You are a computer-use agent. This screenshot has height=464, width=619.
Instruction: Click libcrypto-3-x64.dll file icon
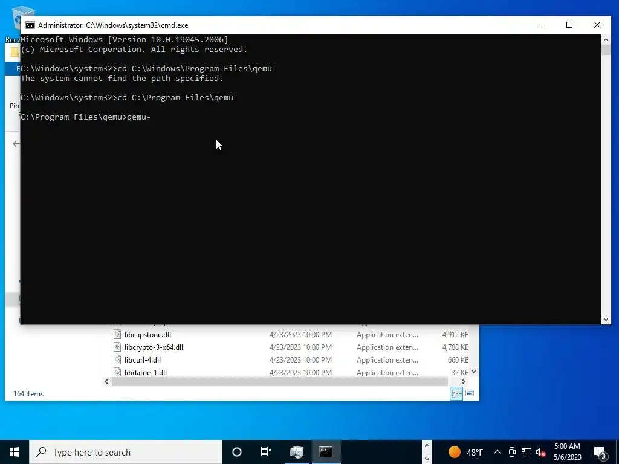[x=117, y=347]
